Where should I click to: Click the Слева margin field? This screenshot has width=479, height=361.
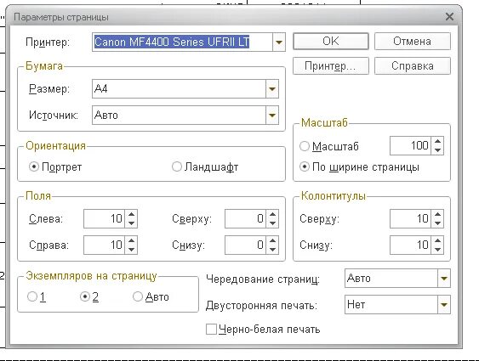[104, 218]
